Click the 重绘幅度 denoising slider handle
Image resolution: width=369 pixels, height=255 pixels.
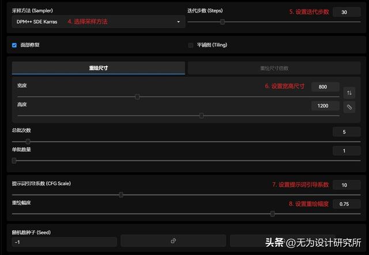273,214
